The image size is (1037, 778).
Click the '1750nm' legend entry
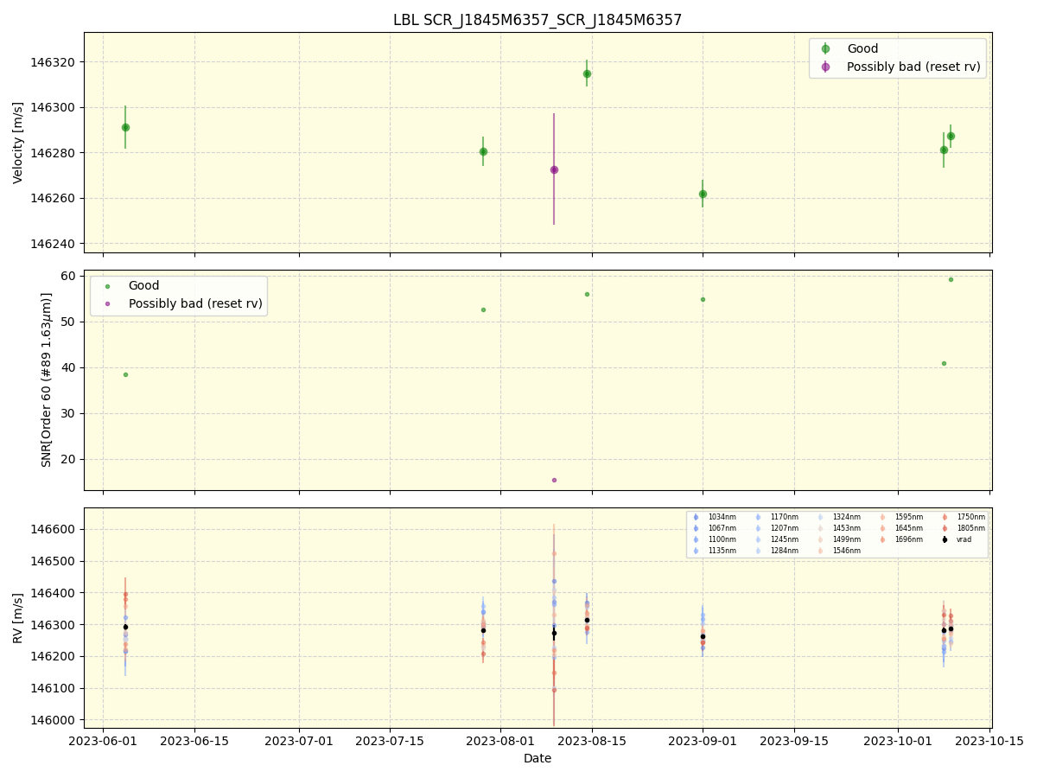pos(971,517)
